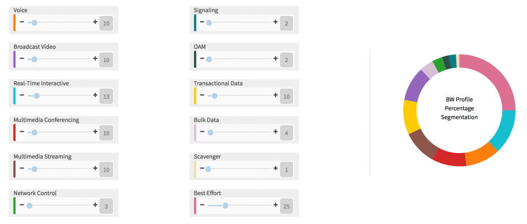The image size is (527, 224).
Task: Click the plus icon for OAM
Action: pyautogui.click(x=276, y=59)
